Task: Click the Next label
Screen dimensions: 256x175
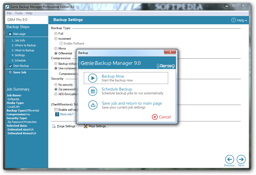Action: [x=241, y=165]
